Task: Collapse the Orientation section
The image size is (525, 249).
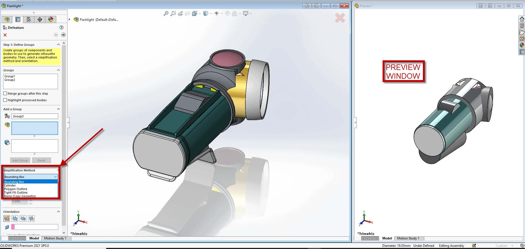Action: (58, 212)
